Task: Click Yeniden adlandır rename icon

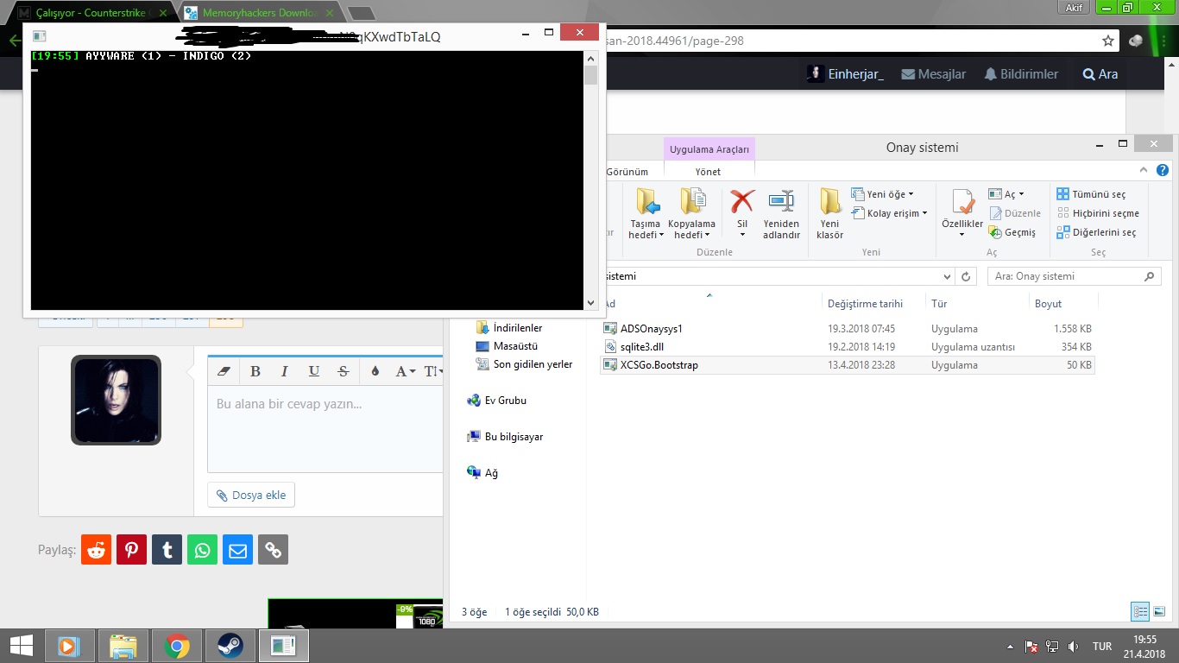Action: 781,214
